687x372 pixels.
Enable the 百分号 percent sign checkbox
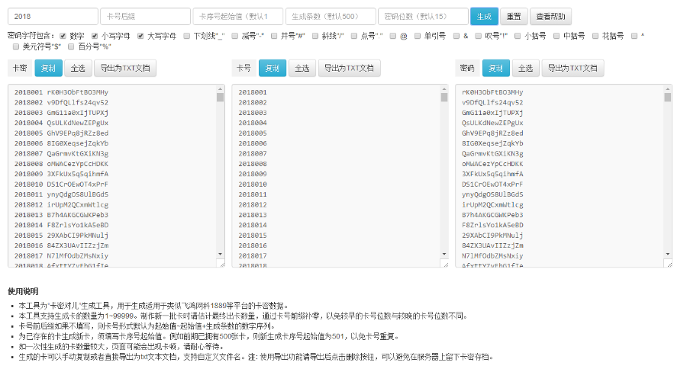[71, 46]
